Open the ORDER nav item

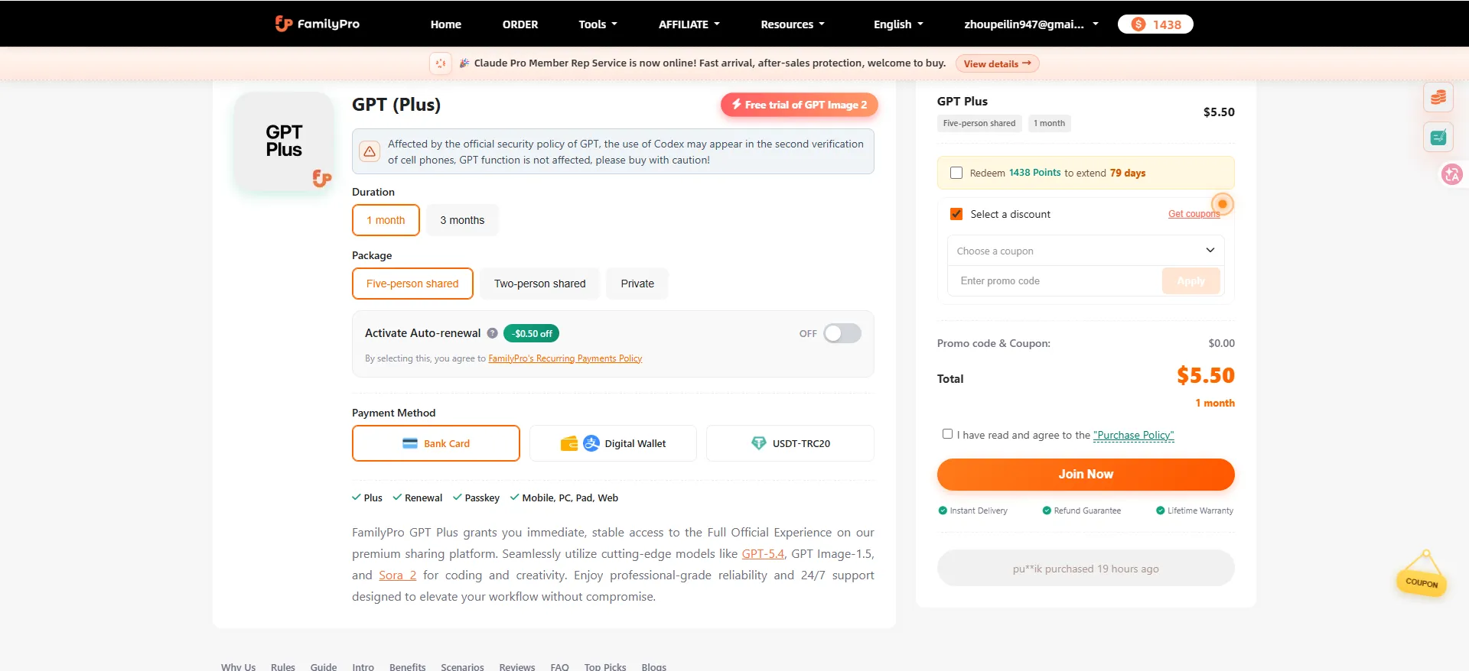(x=520, y=24)
